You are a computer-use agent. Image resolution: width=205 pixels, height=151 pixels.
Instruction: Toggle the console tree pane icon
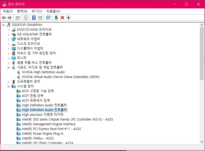tap(18, 18)
